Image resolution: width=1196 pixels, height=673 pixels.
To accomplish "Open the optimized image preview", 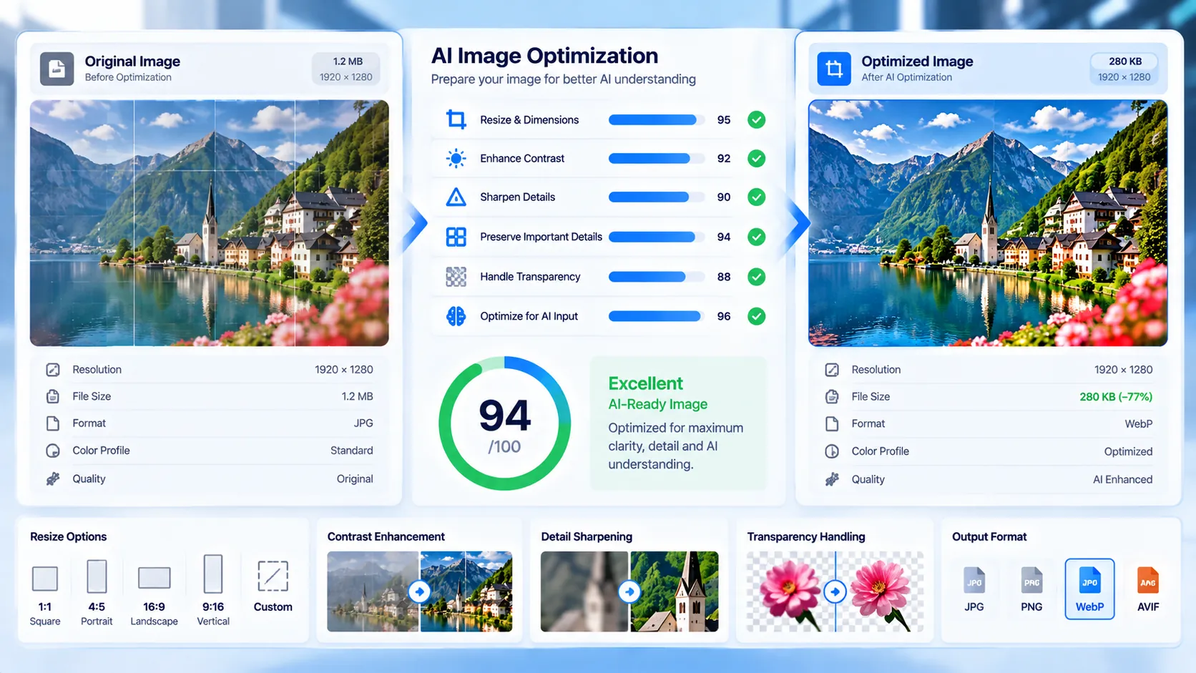I will coord(988,223).
